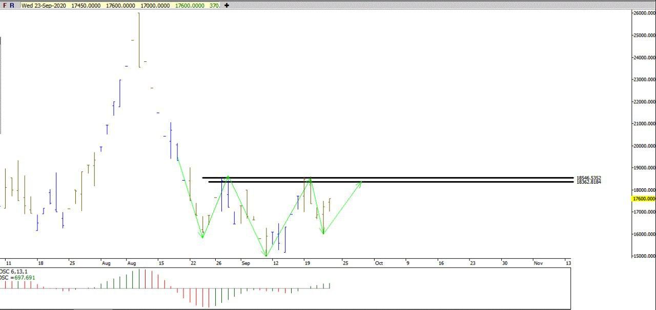The height and width of the screenshot is (310, 656).
Task: Click the 17450.0000 open price in header
Action: click(x=85, y=6)
